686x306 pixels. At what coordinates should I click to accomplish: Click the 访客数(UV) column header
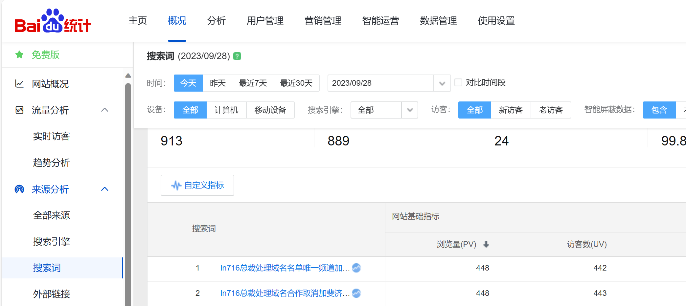(x=587, y=244)
